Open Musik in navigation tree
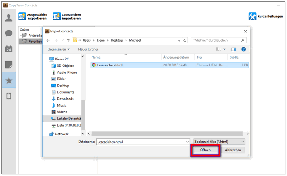287x176 pixels. coord(59,105)
